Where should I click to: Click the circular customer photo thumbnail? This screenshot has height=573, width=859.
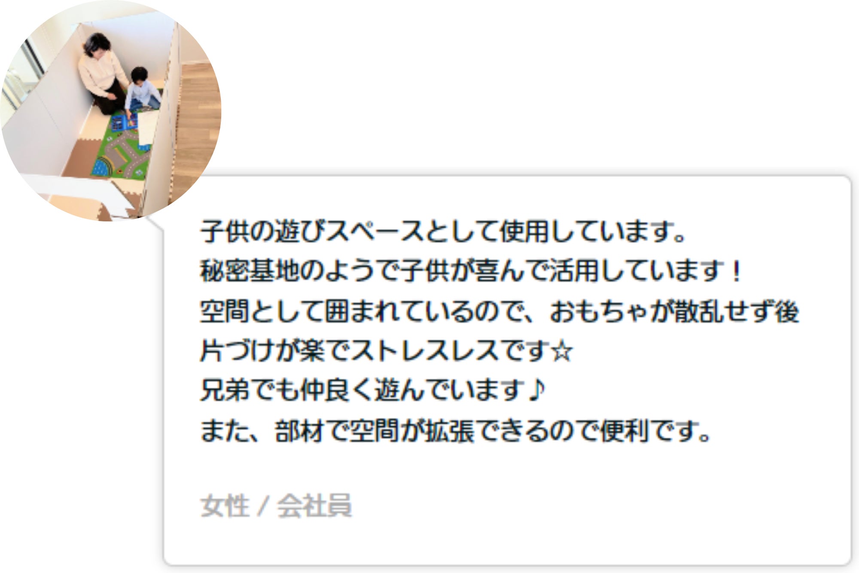[x=111, y=110]
